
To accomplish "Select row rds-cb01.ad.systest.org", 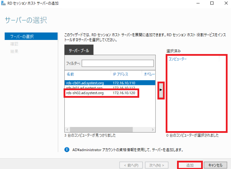I will point(110,83).
